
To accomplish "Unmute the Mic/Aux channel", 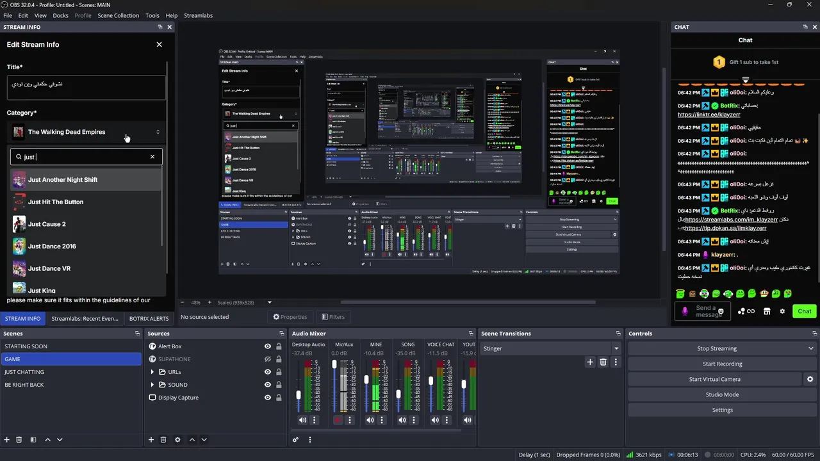I will [338, 420].
